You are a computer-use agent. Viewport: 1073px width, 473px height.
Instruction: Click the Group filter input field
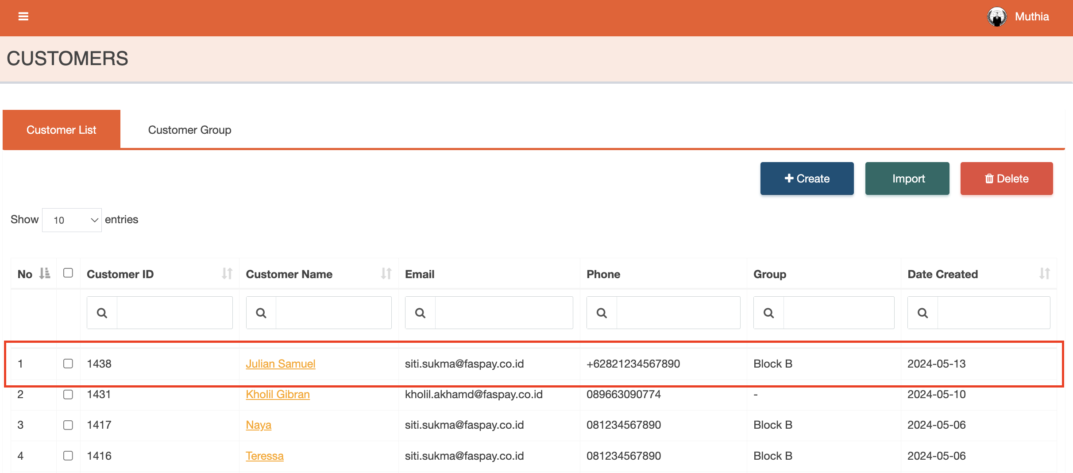[x=838, y=313]
